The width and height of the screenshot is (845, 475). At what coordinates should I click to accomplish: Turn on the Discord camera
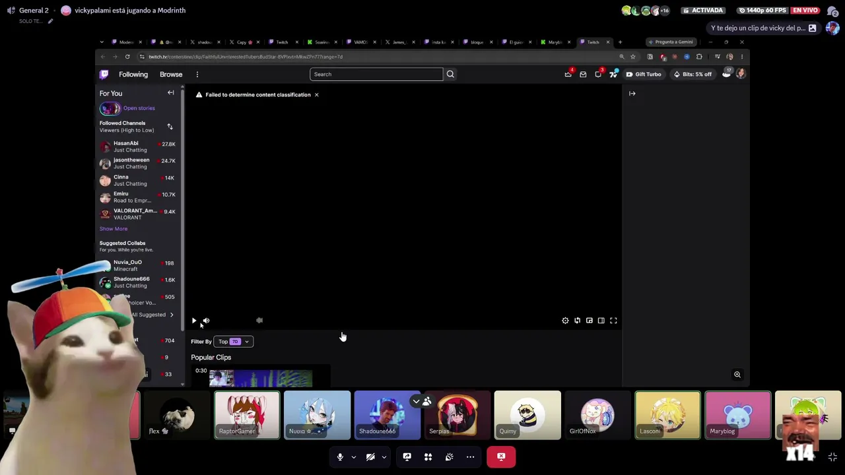pyautogui.click(x=370, y=457)
